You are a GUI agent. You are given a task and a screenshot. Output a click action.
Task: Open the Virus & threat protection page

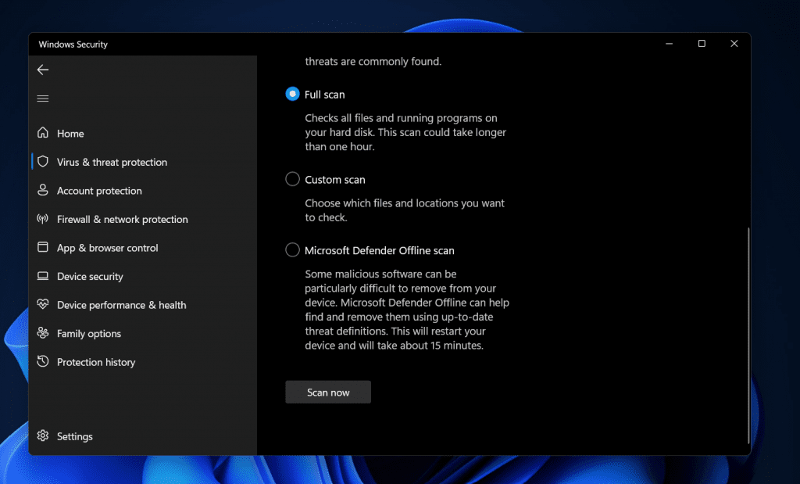pos(112,162)
